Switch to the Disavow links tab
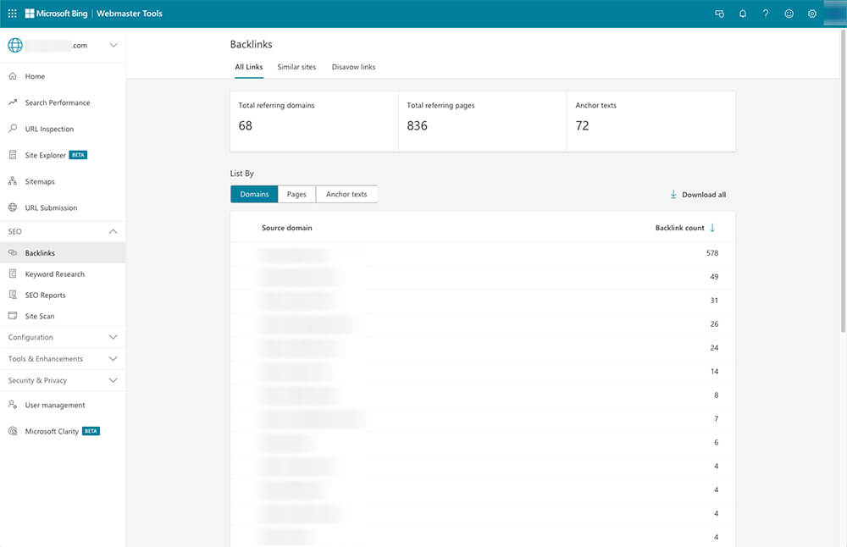The height and width of the screenshot is (547, 847). pos(353,67)
